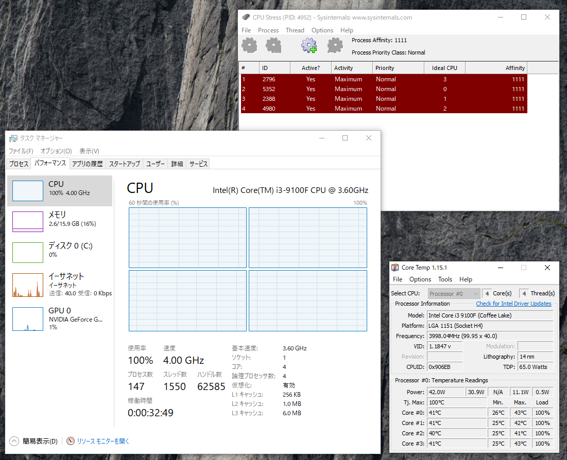Viewport: 567px width, 460px height.
Task: Click the Frequency field showing 3998.04MHz
Action: click(x=490, y=336)
